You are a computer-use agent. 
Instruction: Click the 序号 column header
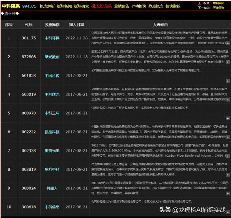[9, 25]
